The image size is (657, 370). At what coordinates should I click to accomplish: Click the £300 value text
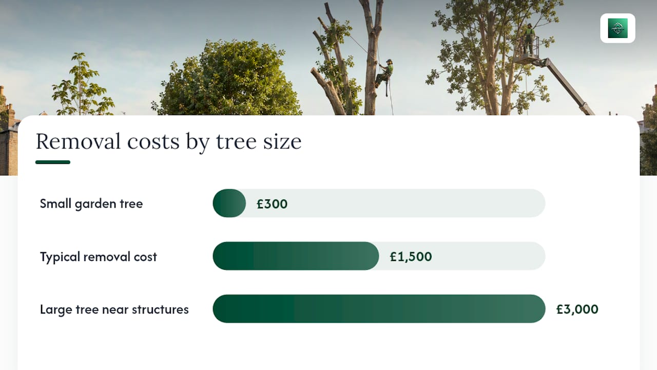[272, 204]
